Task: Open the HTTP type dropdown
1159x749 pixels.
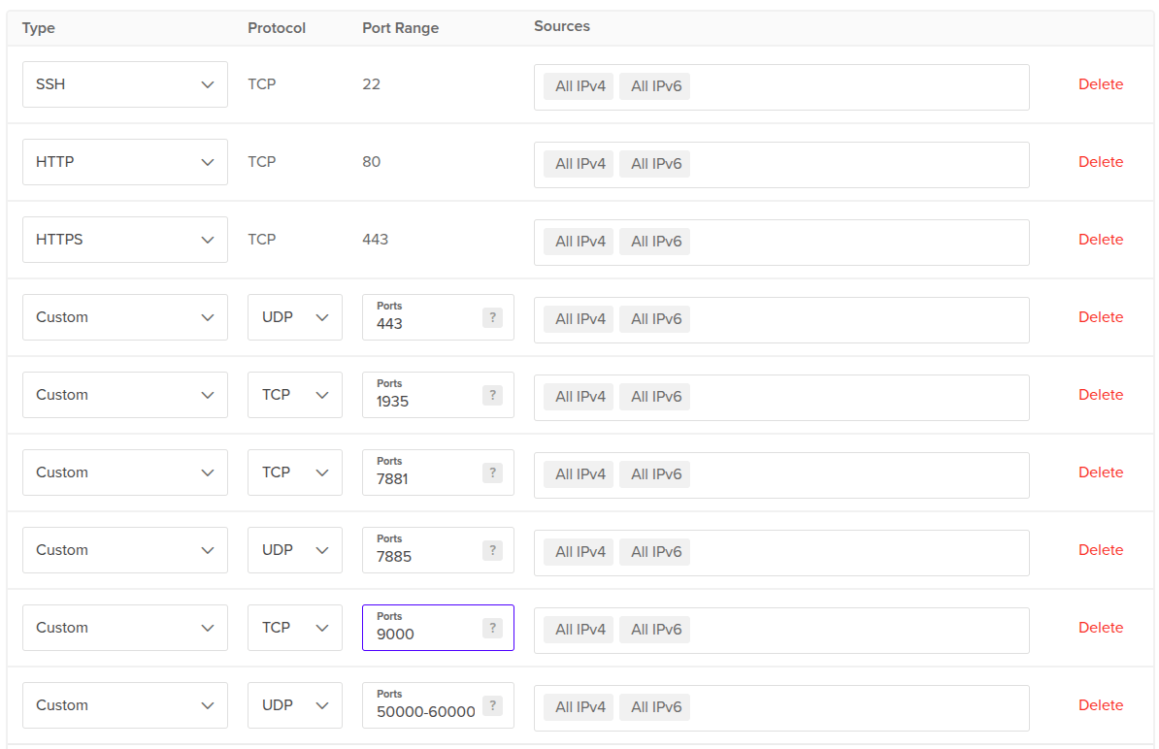Action: [x=124, y=162]
